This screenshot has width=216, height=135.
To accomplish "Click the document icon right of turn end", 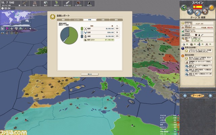I will [x=210, y=95].
